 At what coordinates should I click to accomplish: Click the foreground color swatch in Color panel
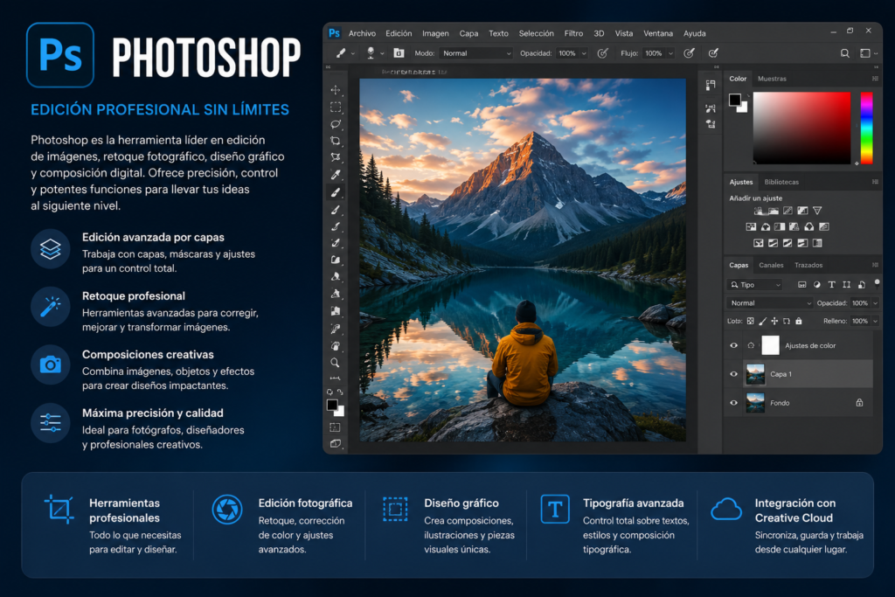coord(734,100)
